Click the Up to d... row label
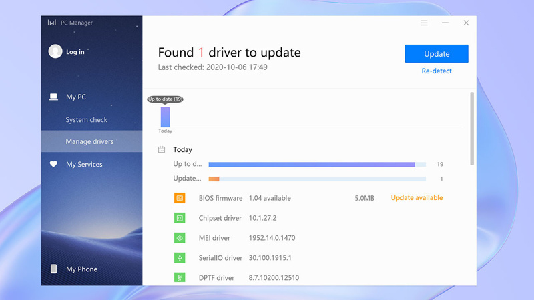 click(188, 164)
